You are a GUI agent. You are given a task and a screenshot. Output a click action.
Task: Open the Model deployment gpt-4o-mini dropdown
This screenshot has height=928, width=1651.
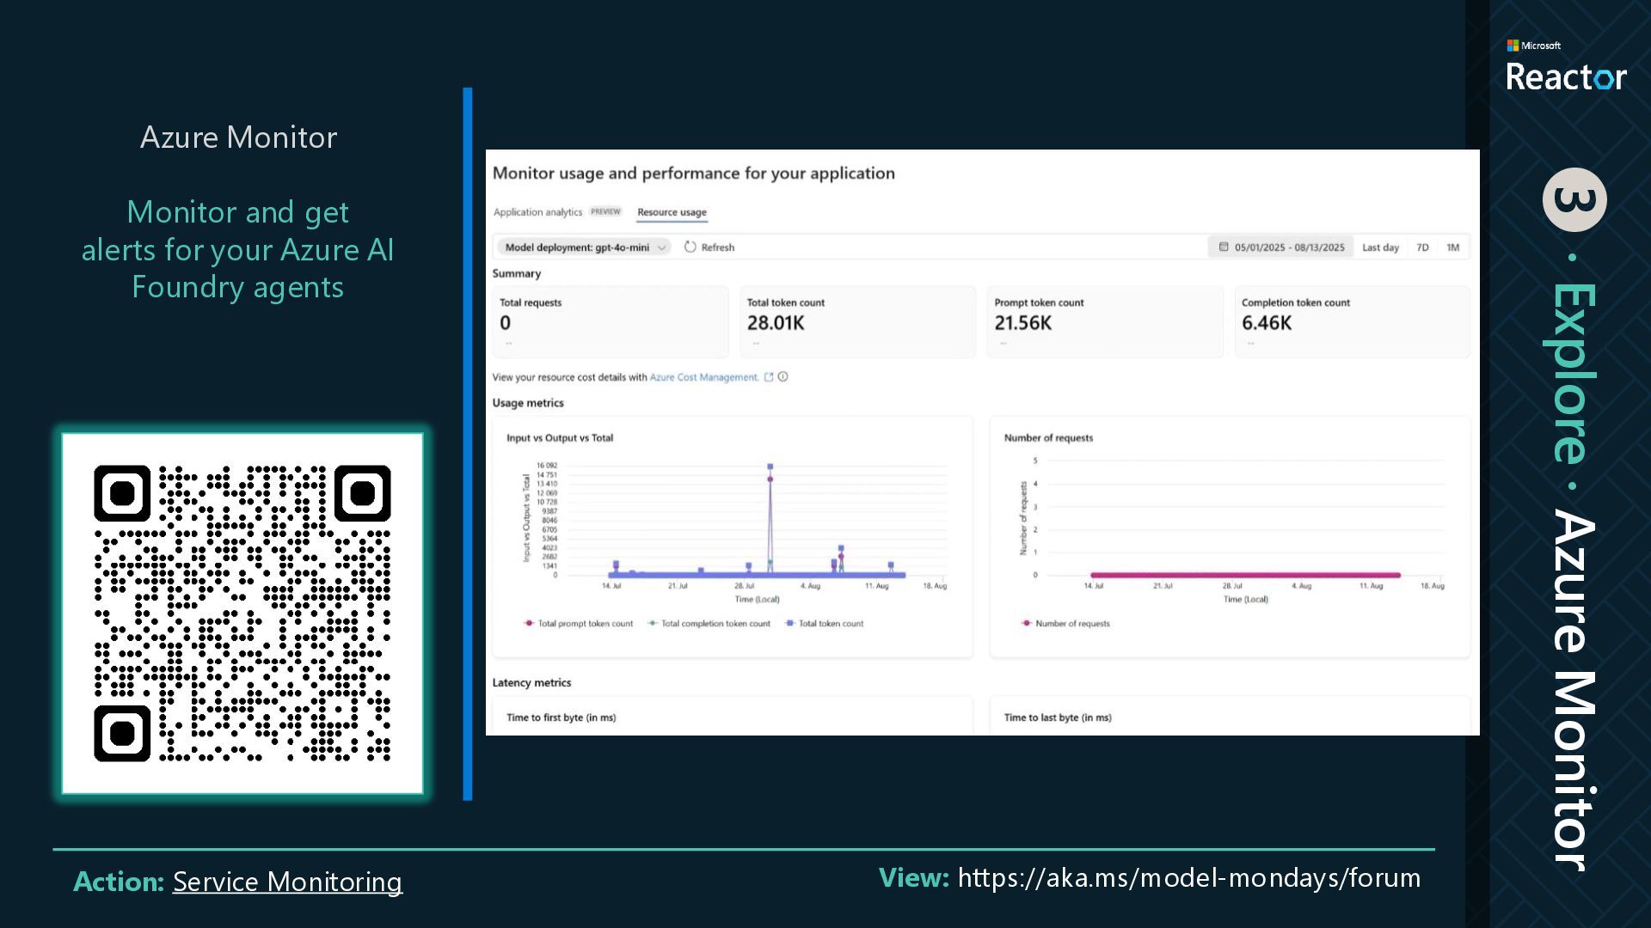pyautogui.click(x=584, y=247)
